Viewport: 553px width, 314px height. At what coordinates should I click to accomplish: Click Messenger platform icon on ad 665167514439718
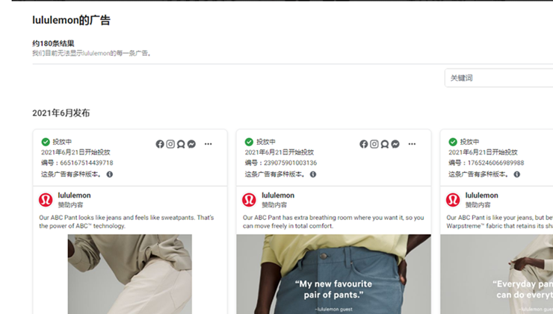pyautogui.click(x=191, y=144)
